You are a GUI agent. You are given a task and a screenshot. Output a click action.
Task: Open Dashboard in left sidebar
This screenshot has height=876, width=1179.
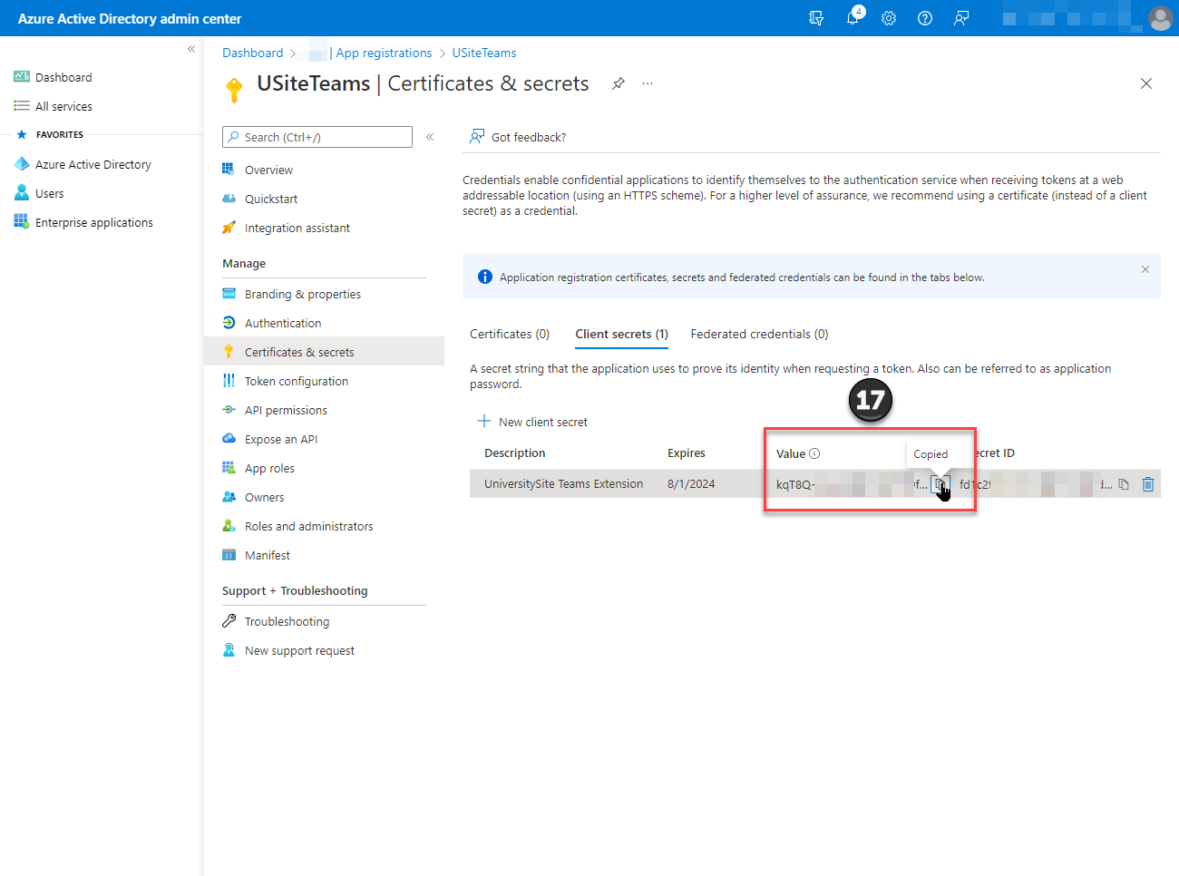pos(63,77)
